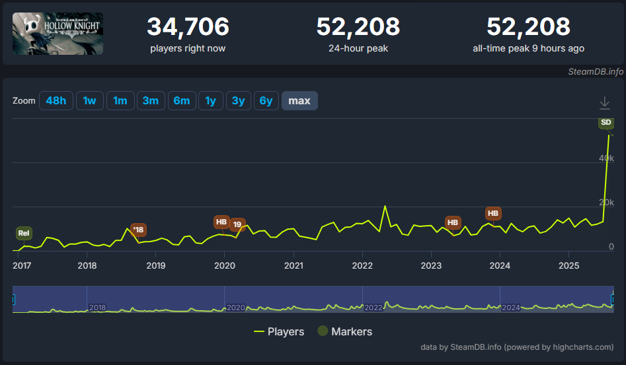Viewport: 626px width, 365px height.
Task: Click the orange 19 marker flag
Action: tap(237, 224)
